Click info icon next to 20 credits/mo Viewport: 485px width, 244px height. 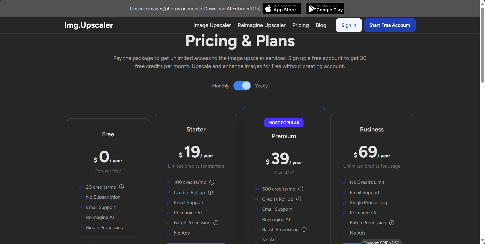click(121, 187)
